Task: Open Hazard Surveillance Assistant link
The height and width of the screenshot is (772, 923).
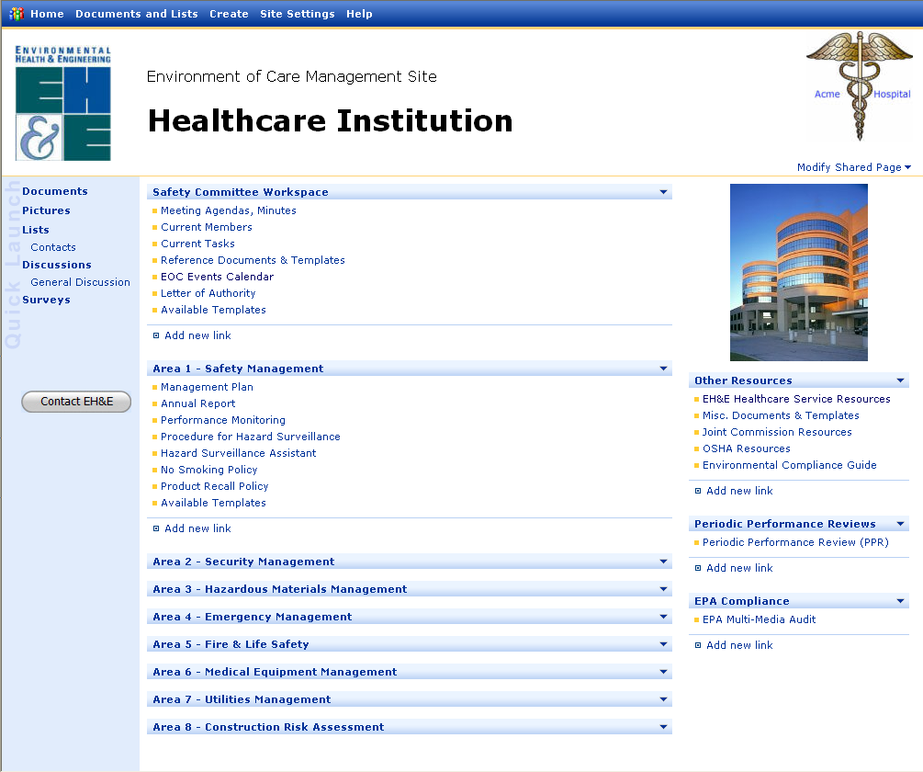Action: pos(239,453)
